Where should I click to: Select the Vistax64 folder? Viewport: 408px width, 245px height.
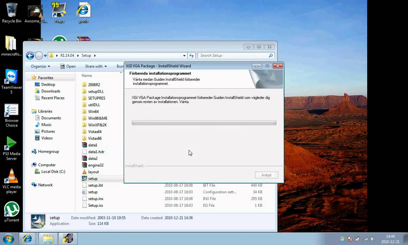point(95,132)
